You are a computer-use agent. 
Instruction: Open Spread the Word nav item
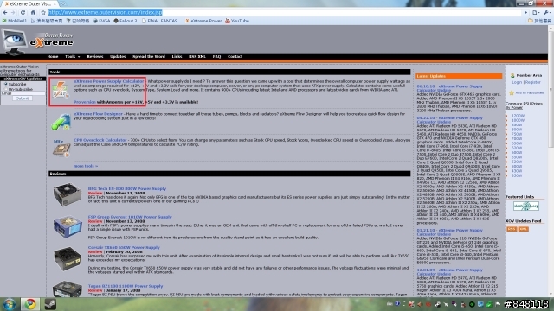tap(149, 56)
